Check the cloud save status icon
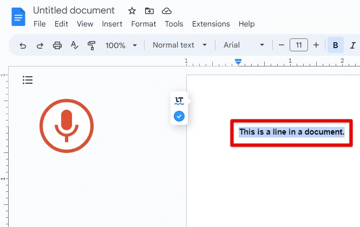360x227 pixels. pyautogui.click(x=167, y=11)
